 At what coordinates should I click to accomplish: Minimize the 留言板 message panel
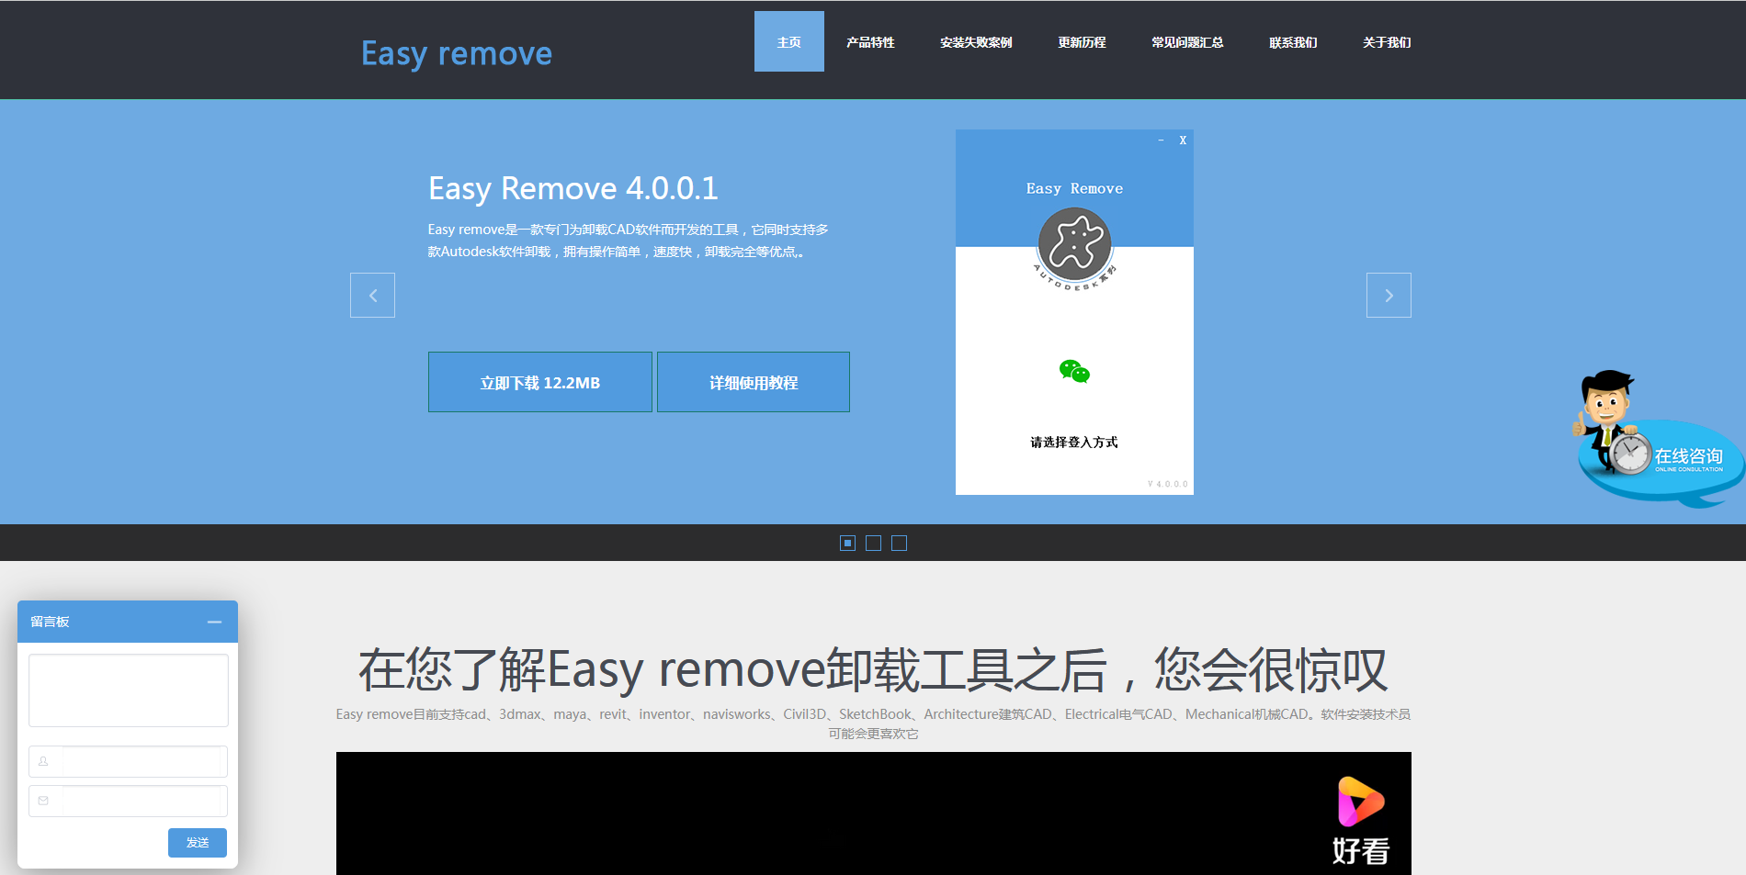214,622
